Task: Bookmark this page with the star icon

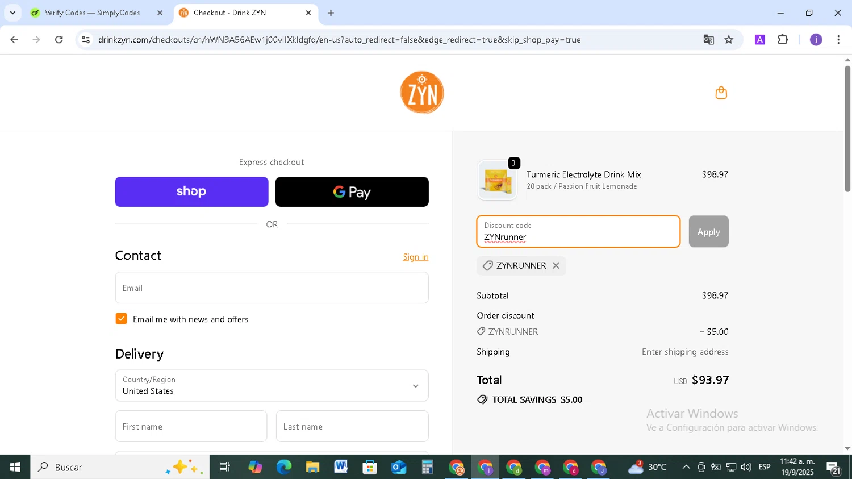Action: point(729,40)
